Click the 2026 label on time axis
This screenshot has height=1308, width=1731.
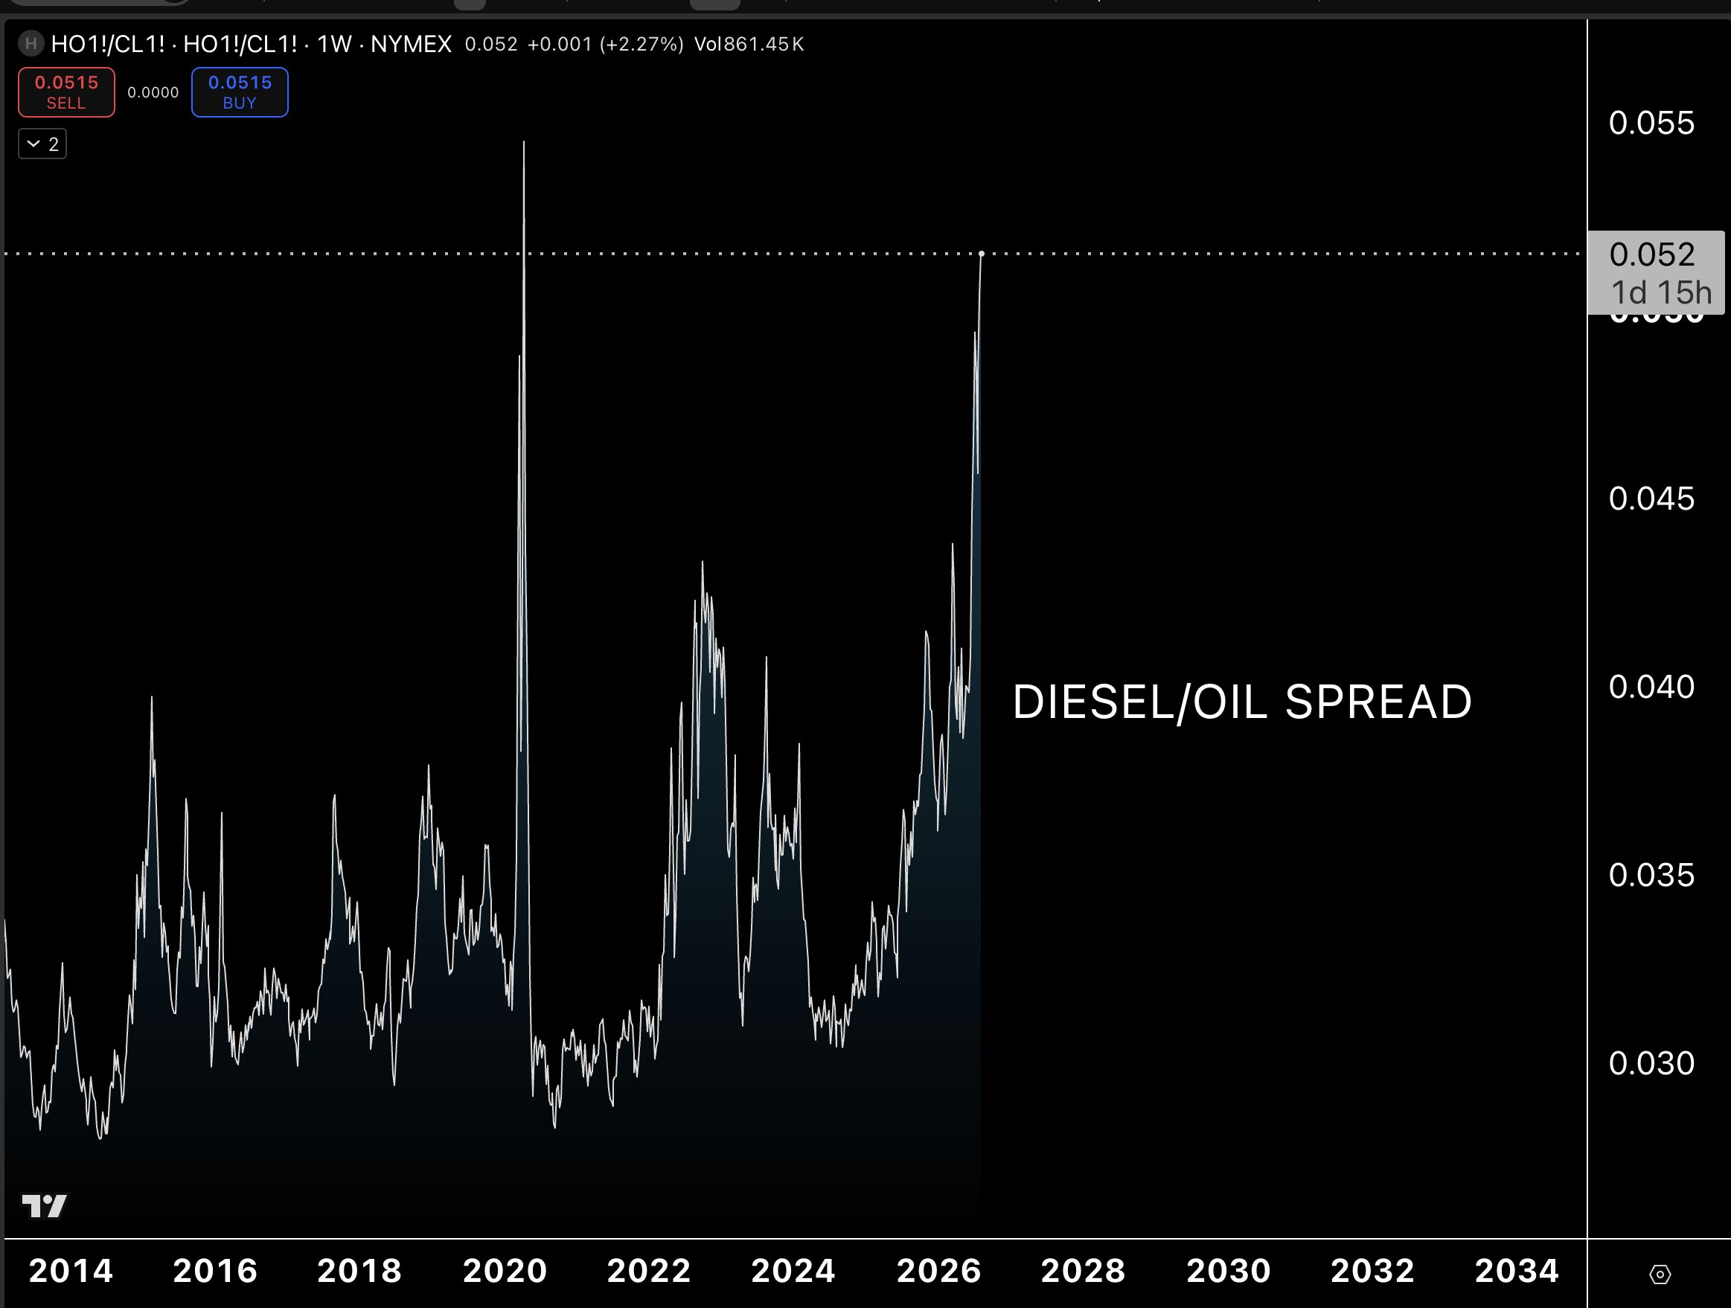tap(938, 1272)
